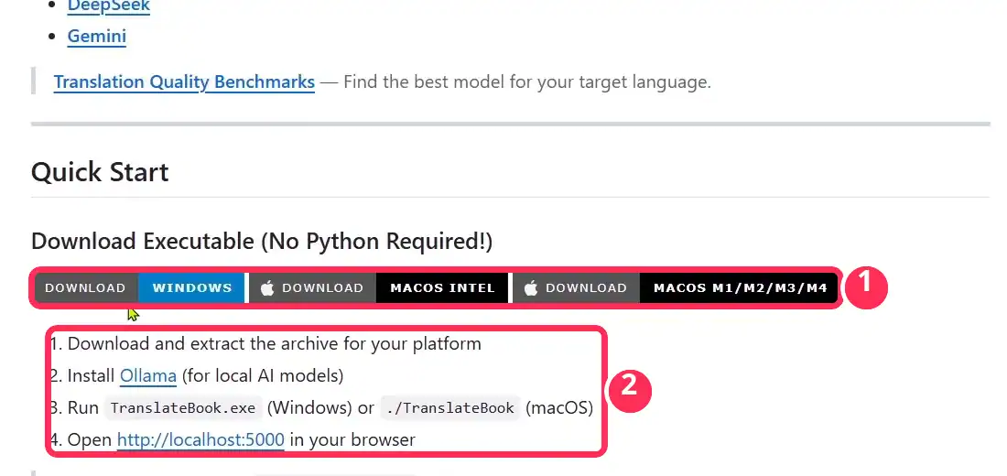Click the '(for local AI models)' text

pos(263,376)
